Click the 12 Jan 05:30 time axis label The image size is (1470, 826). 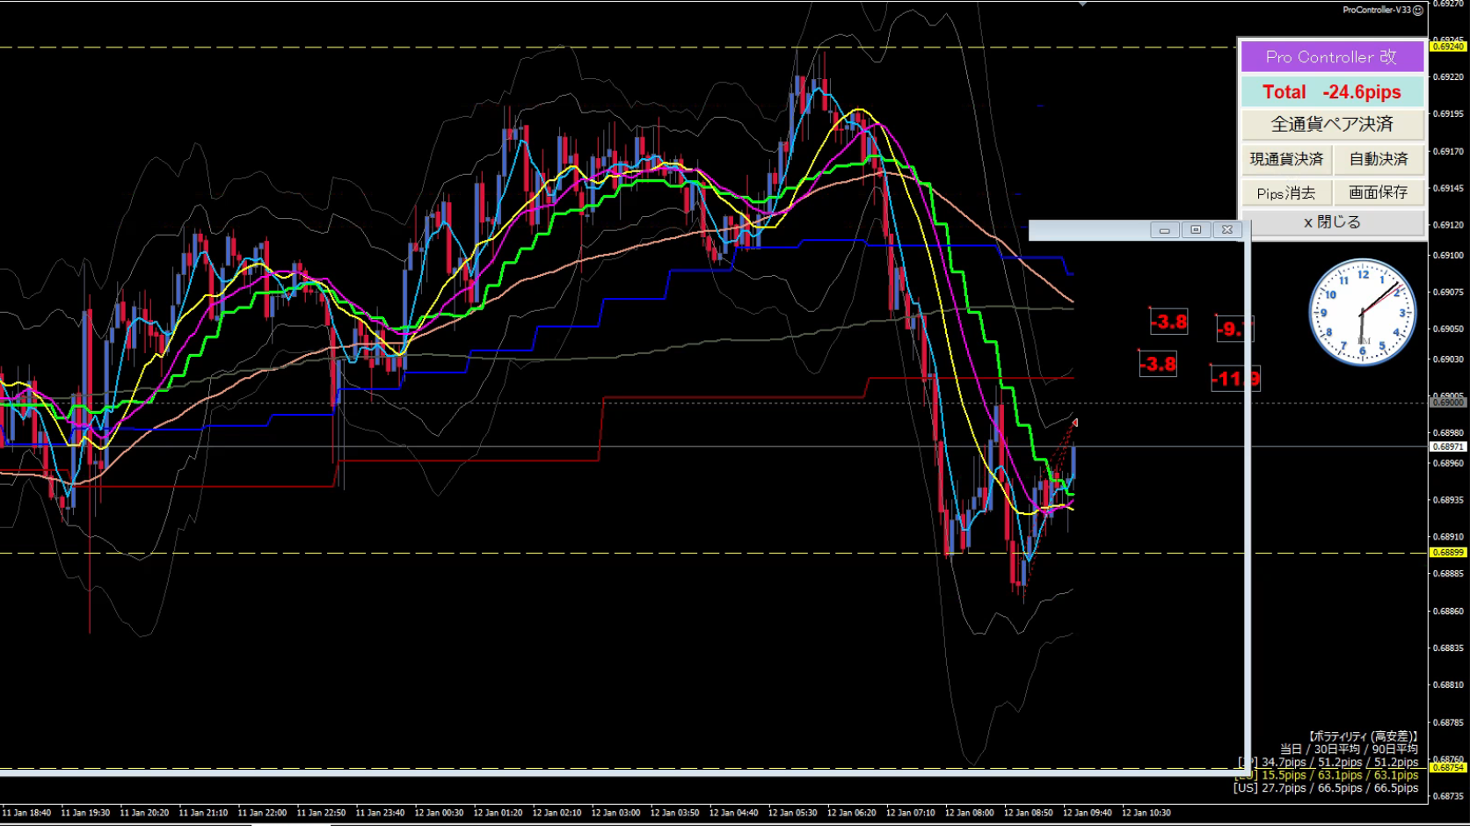pyautogui.click(x=792, y=813)
